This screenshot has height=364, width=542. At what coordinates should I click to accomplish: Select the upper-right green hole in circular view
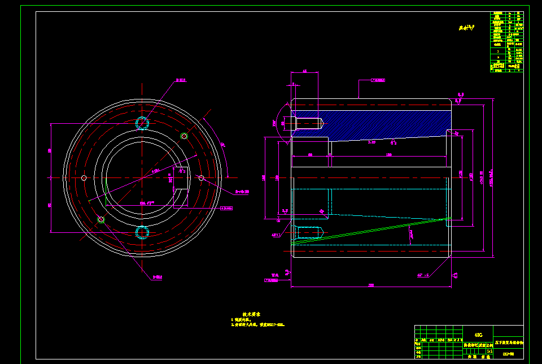[x=184, y=136]
